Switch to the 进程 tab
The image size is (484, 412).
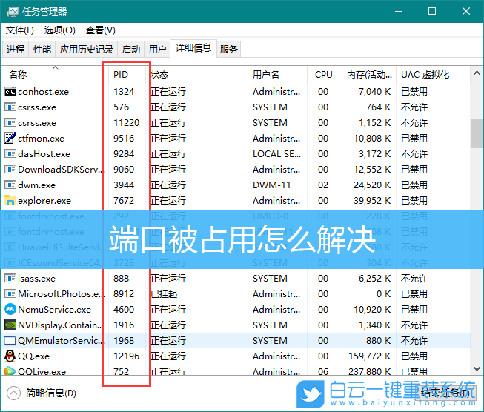click(x=16, y=50)
